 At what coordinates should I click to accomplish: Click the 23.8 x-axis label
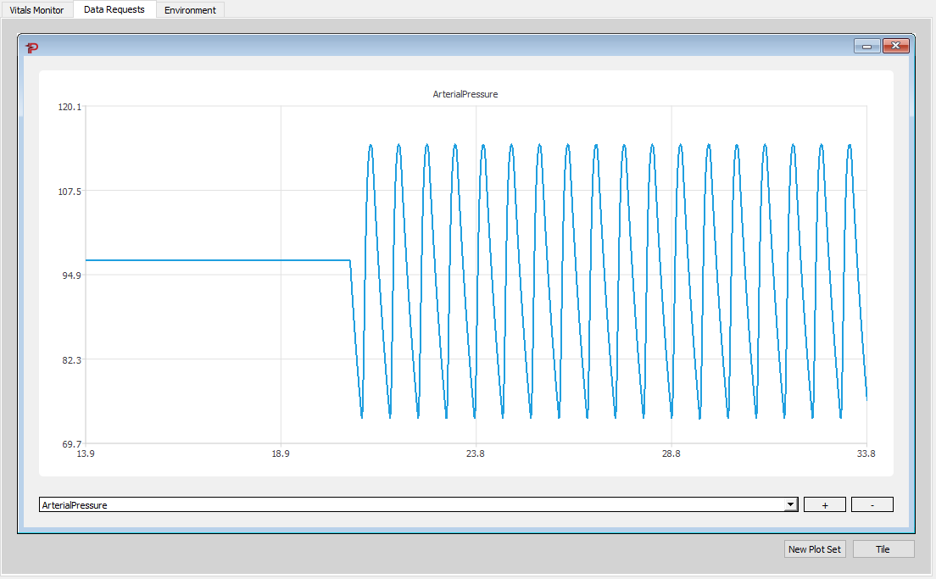[475, 454]
